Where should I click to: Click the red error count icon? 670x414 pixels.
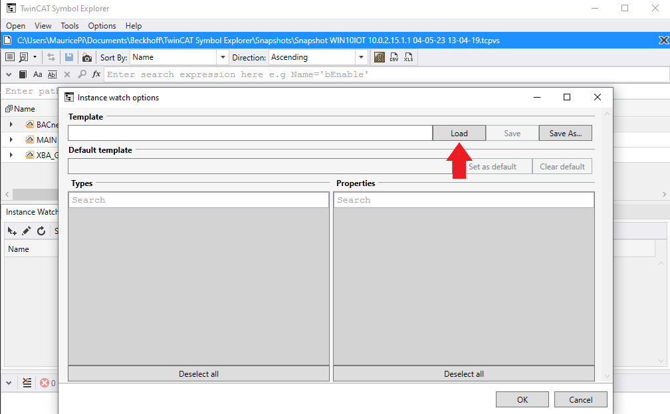(45, 383)
